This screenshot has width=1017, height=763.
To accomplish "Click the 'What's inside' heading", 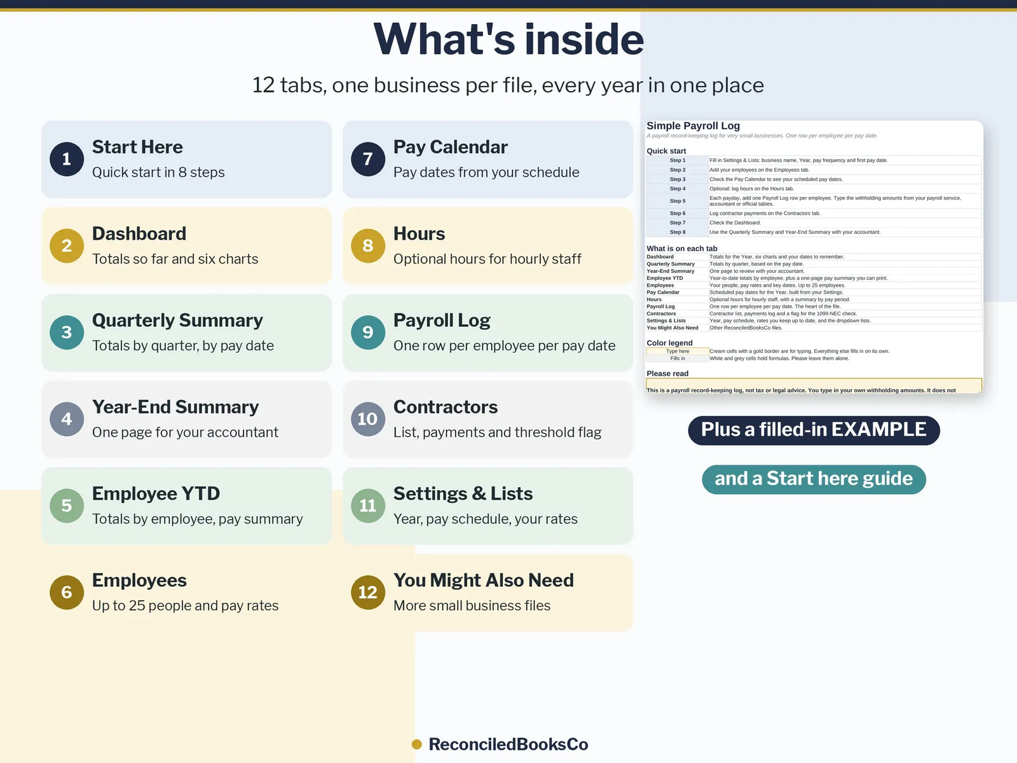I will click(x=508, y=39).
